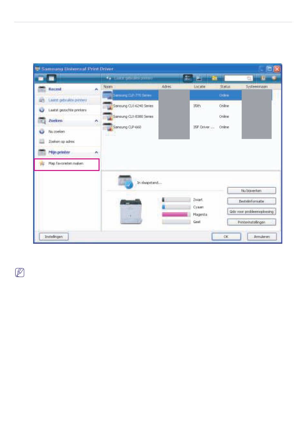Click the highlighted second view icon in the toolbar
The width and height of the screenshot is (306, 443).
coord(52,78)
